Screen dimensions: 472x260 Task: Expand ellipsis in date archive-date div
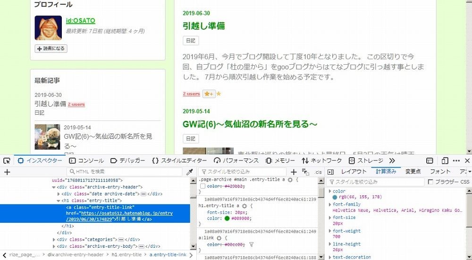point(143,194)
